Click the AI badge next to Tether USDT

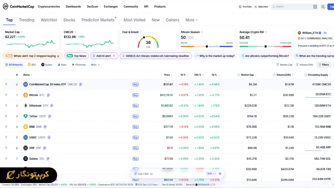click(x=50, y=116)
